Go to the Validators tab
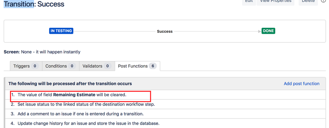The image size is (329, 128). point(97,66)
